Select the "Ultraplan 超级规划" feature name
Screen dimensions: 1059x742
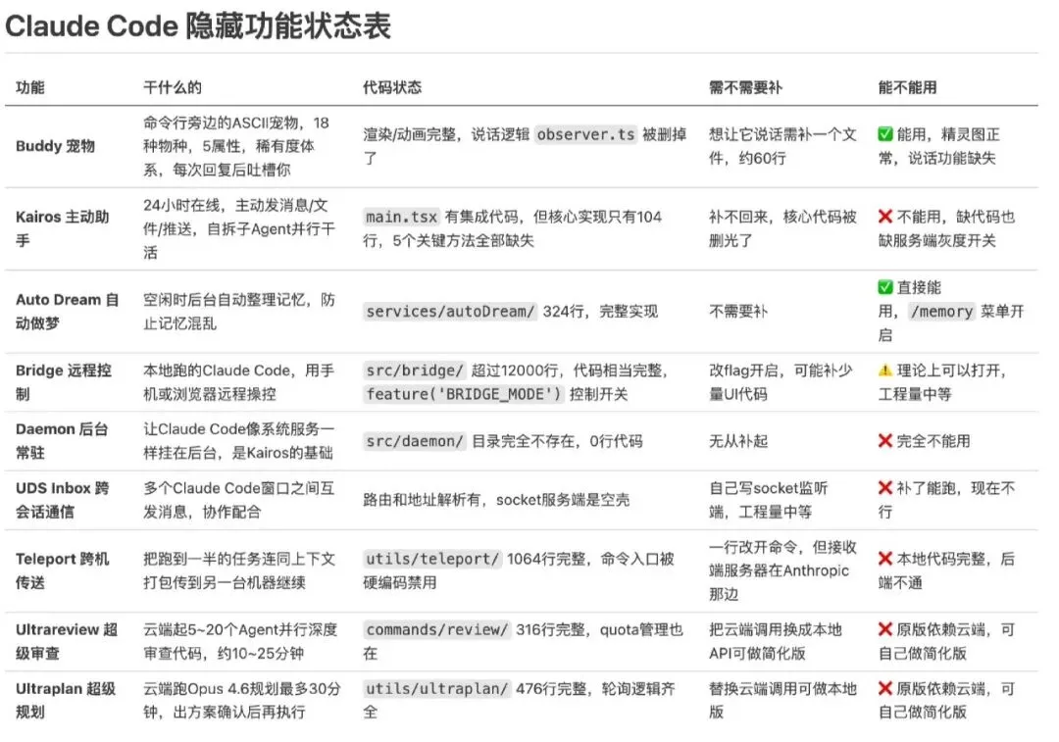click(x=66, y=700)
